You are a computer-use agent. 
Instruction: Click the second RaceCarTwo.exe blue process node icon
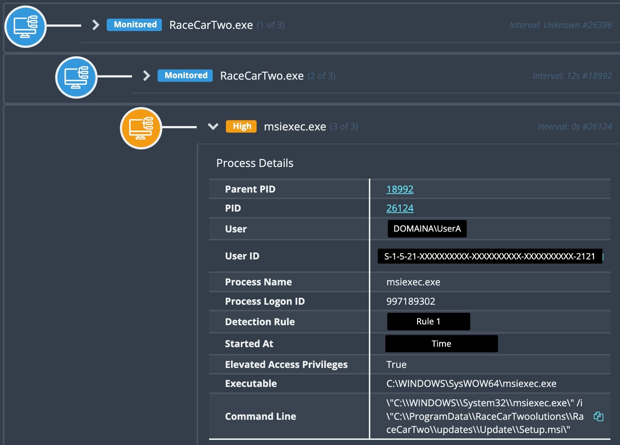(76, 77)
